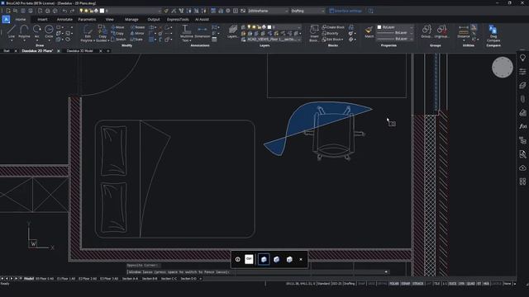The width and height of the screenshot is (529, 297).
Task: Open the tips lightbulb panel in right sidebar
Action: (x=522, y=58)
